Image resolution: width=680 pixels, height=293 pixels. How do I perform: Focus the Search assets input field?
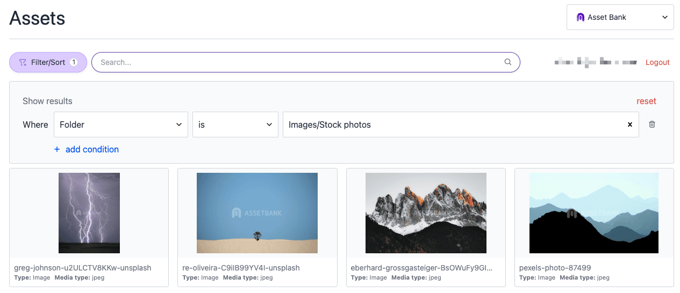(306, 62)
